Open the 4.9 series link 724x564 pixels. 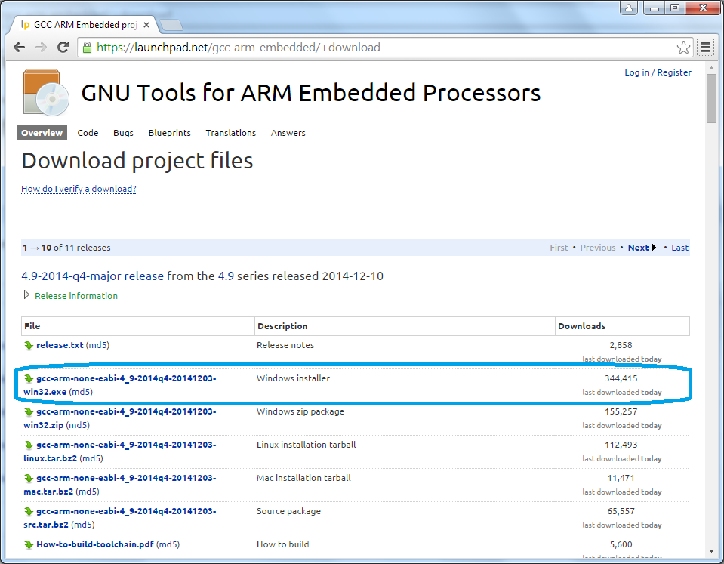[x=226, y=276]
